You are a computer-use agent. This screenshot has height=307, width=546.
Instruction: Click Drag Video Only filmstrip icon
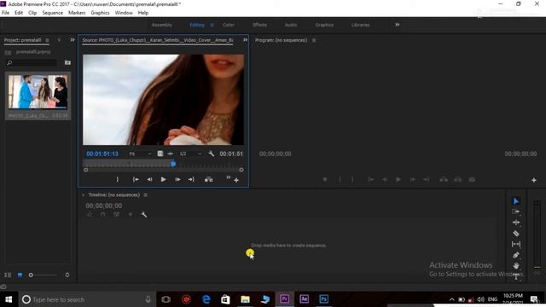coord(160,153)
